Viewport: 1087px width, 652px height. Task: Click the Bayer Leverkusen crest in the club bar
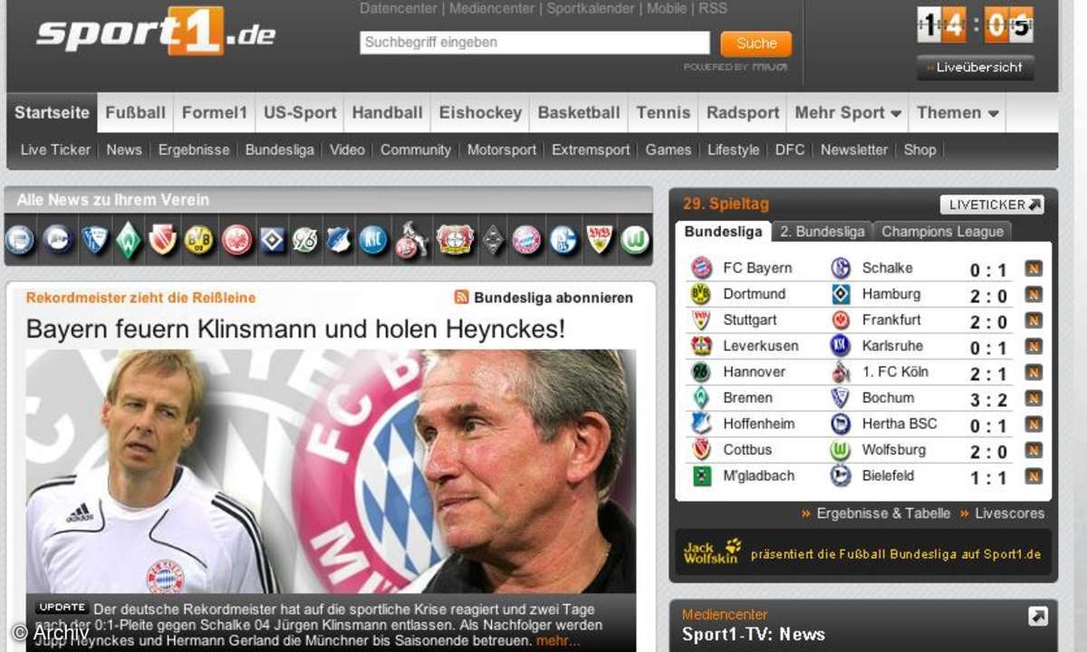455,240
